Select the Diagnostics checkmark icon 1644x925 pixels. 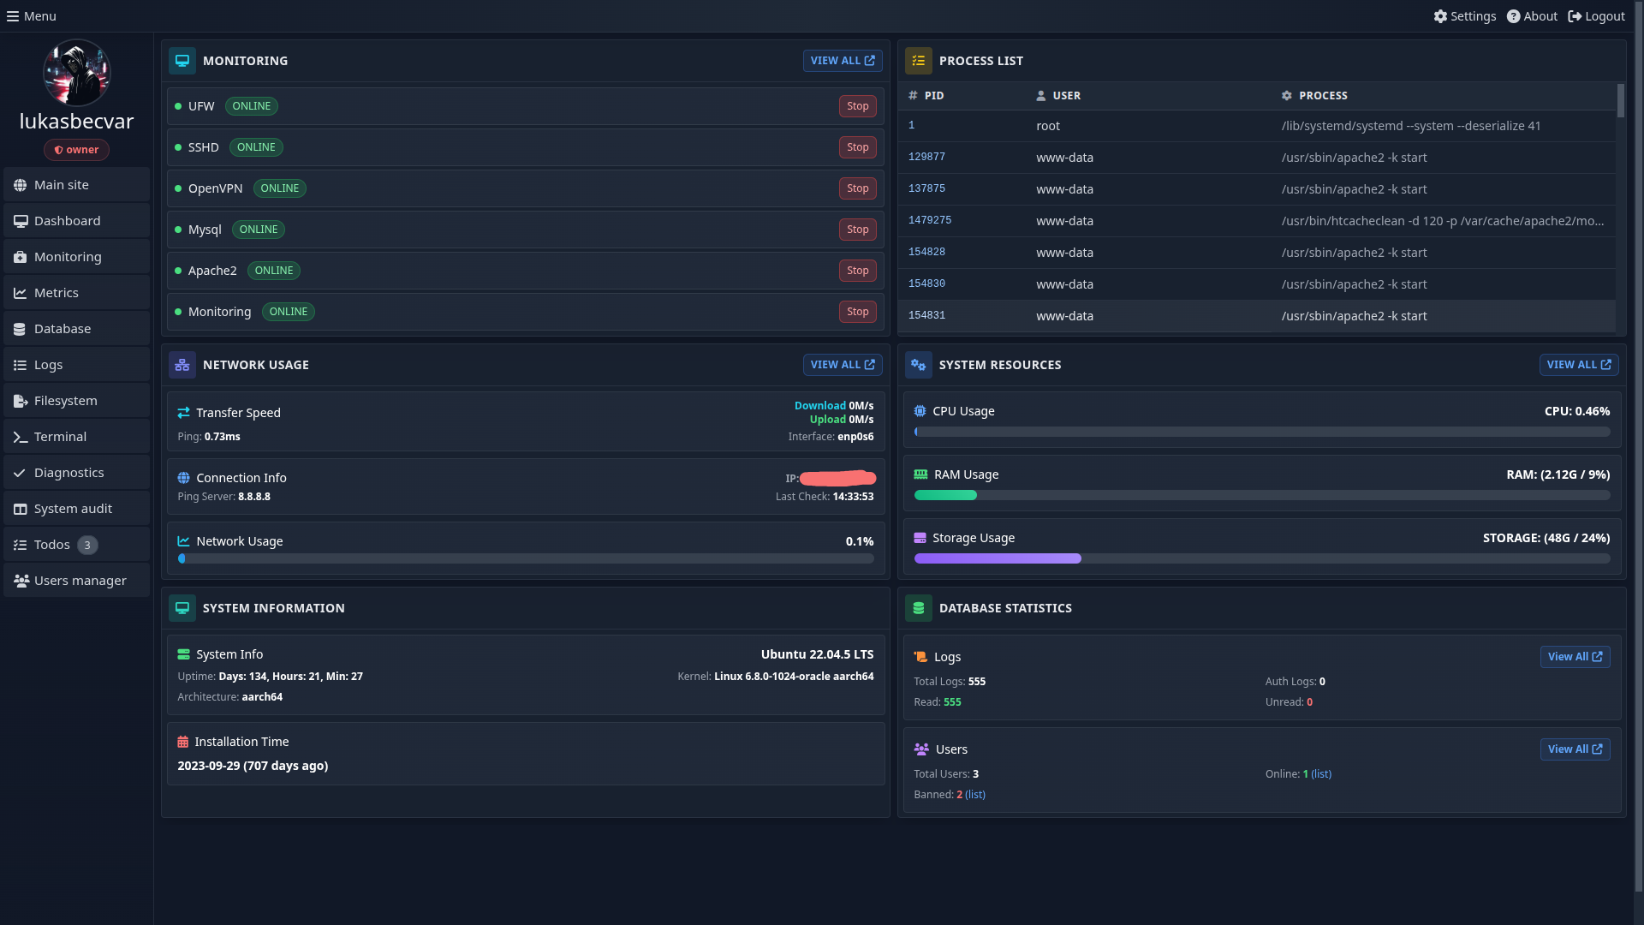pyautogui.click(x=21, y=472)
